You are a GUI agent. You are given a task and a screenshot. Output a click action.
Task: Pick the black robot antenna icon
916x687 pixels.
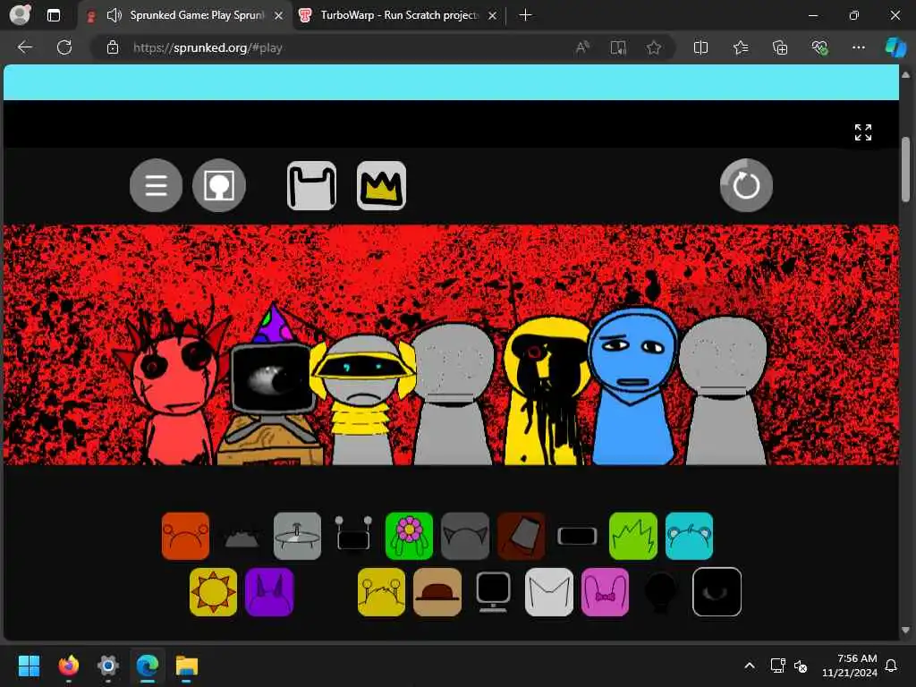pos(353,533)
